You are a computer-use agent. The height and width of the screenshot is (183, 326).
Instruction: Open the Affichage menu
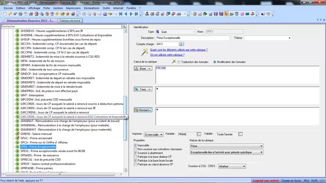[x=34, y=8]
